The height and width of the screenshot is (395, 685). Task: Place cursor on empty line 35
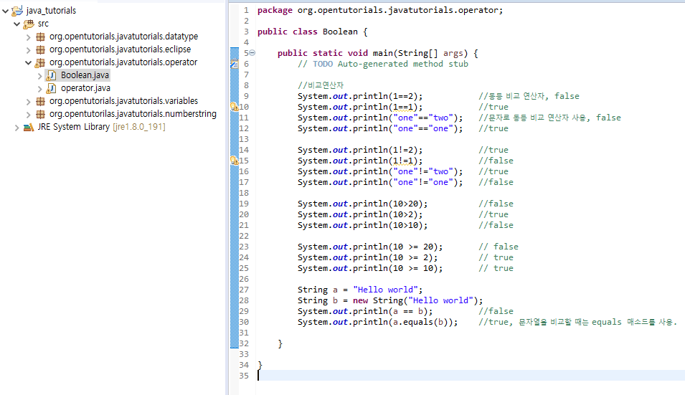pyautogui.click(x=430, y=376)
